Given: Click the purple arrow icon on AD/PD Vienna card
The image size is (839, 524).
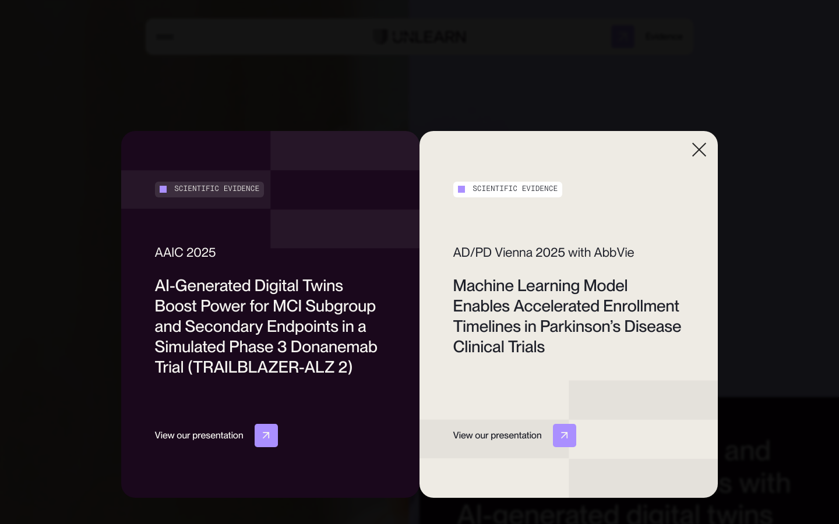Looking at the screenshot, I should (x=564, y=436).
